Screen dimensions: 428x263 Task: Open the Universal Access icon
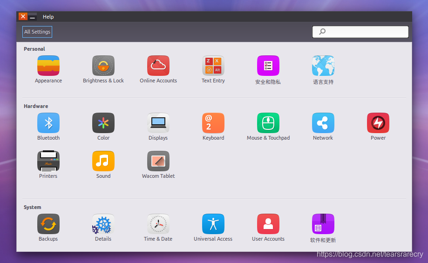pos(213,224)
